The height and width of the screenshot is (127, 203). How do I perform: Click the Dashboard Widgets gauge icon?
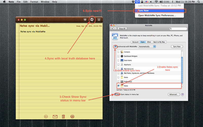[122, 56]
